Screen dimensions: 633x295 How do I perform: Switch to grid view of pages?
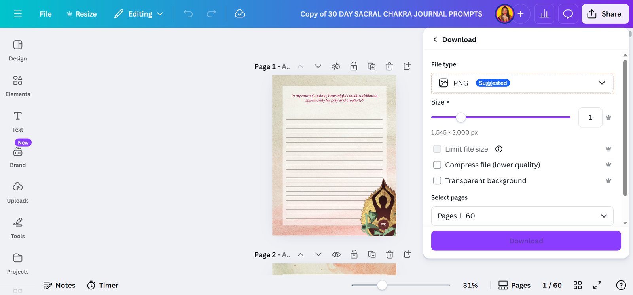(578, 285)
